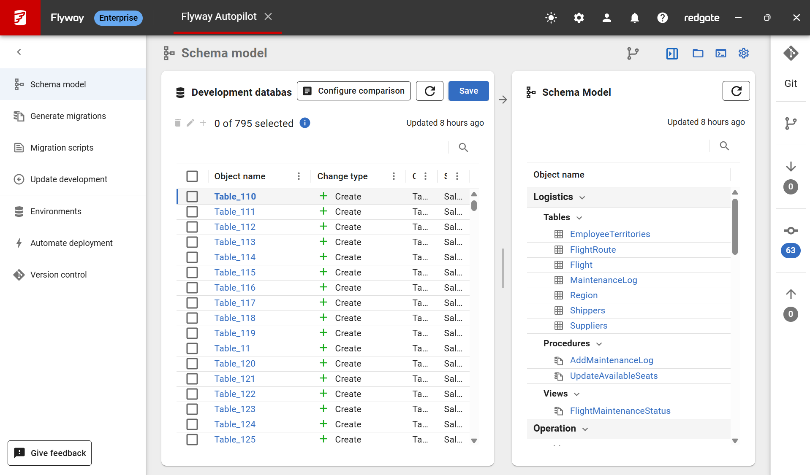Tick the checkbox beside Table_115
This screenshot has height=475, width=810.
[192, 272]
